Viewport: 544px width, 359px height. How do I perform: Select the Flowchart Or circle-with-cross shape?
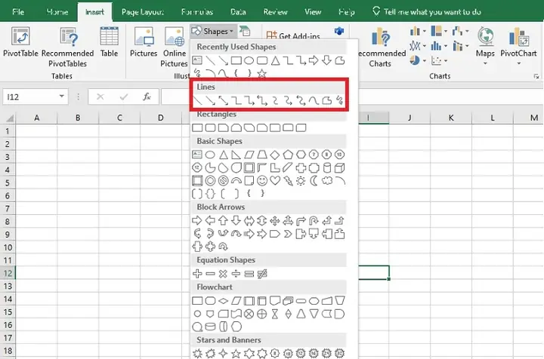click(x=262, y=314)
